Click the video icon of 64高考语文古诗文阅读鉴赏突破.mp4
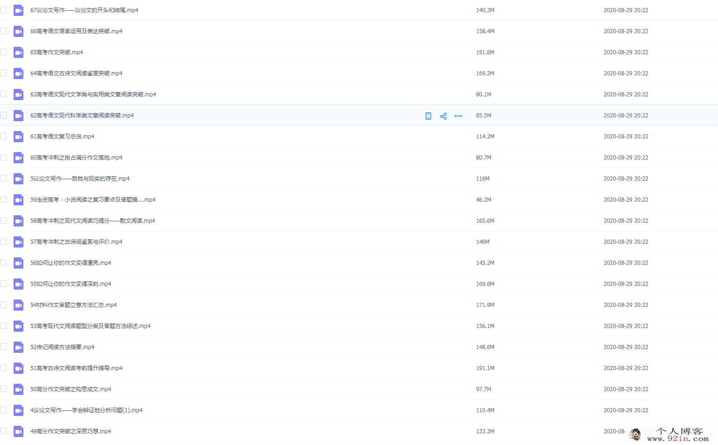718x445 pixels. click(18, 73)
